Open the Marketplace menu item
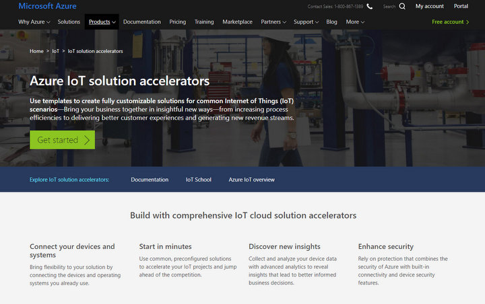 (238, 22)
